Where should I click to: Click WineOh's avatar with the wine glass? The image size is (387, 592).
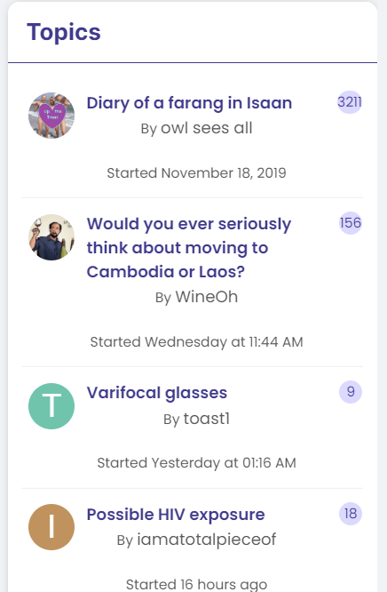pyautogui.click(x=51, y=237)
